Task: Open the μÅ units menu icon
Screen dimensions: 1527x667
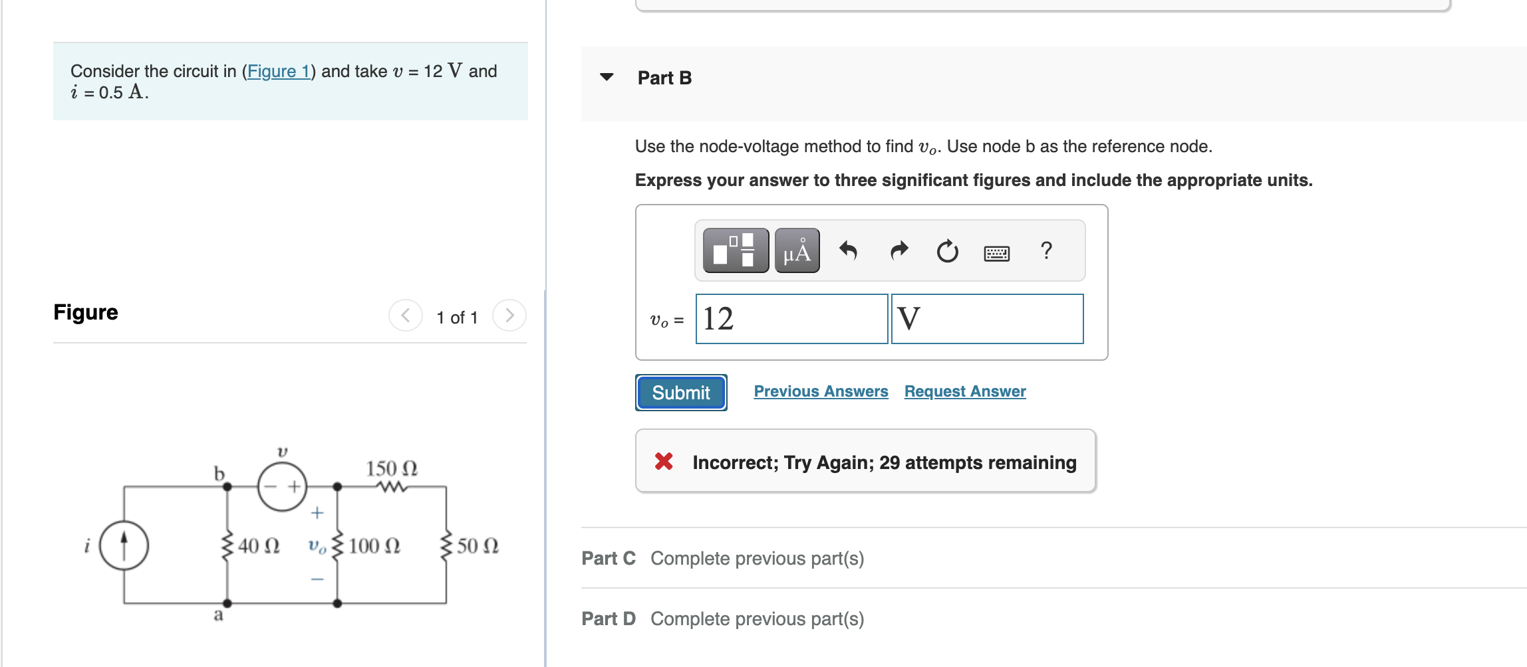Action: (797, 251)
